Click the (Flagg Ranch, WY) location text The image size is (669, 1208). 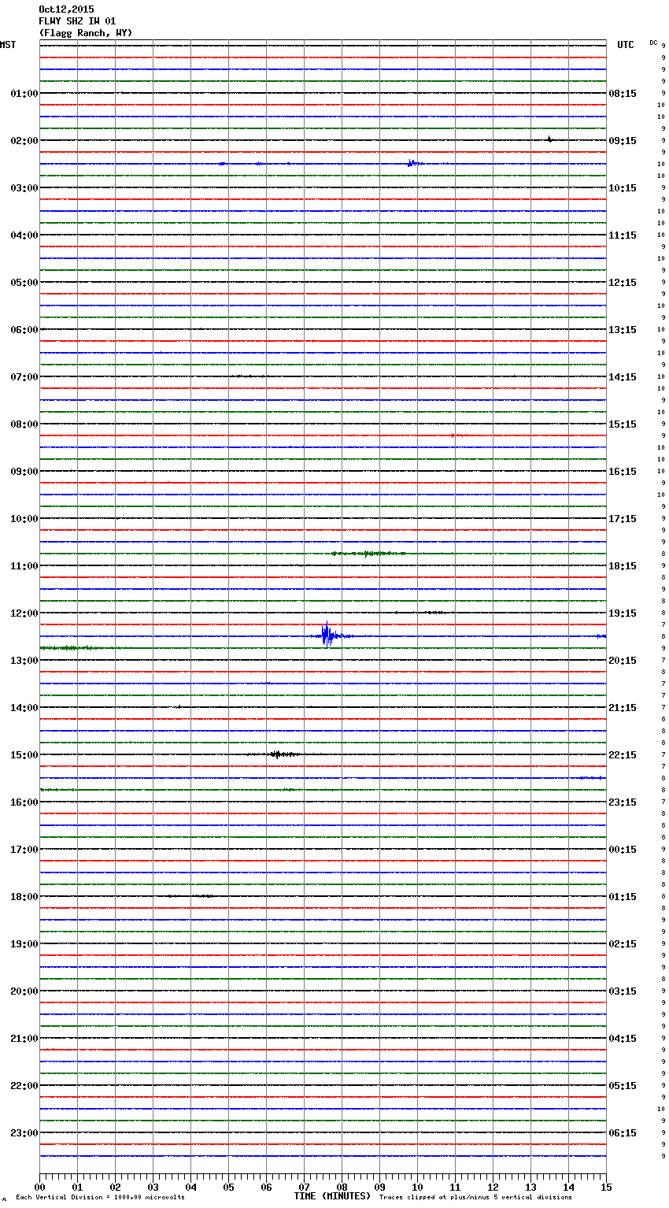pos(86,33)
